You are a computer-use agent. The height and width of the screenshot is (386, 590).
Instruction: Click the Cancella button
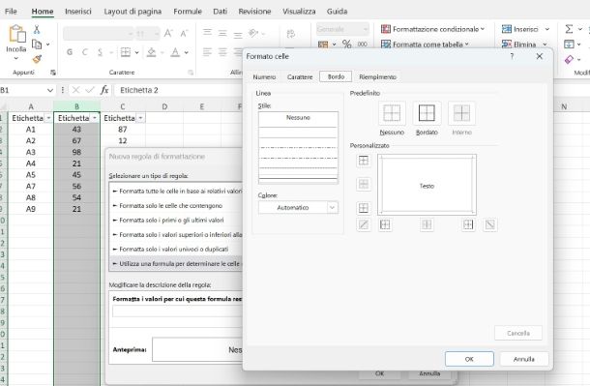point(518,333)
